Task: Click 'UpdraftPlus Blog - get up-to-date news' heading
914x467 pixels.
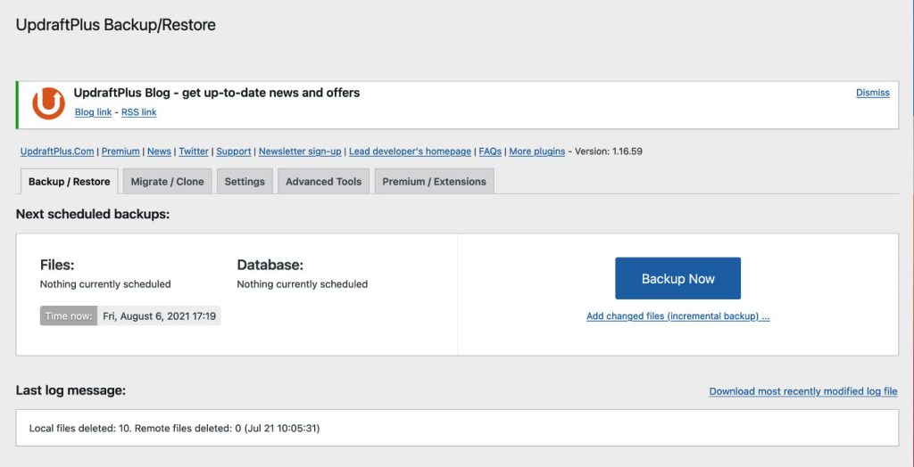Action: click(x=217, y=93)
